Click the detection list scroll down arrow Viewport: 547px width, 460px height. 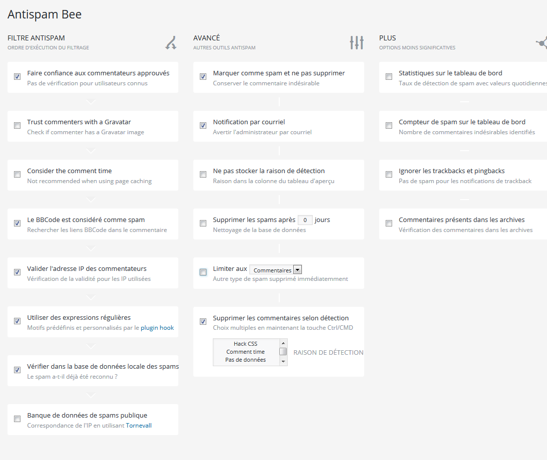283,361
